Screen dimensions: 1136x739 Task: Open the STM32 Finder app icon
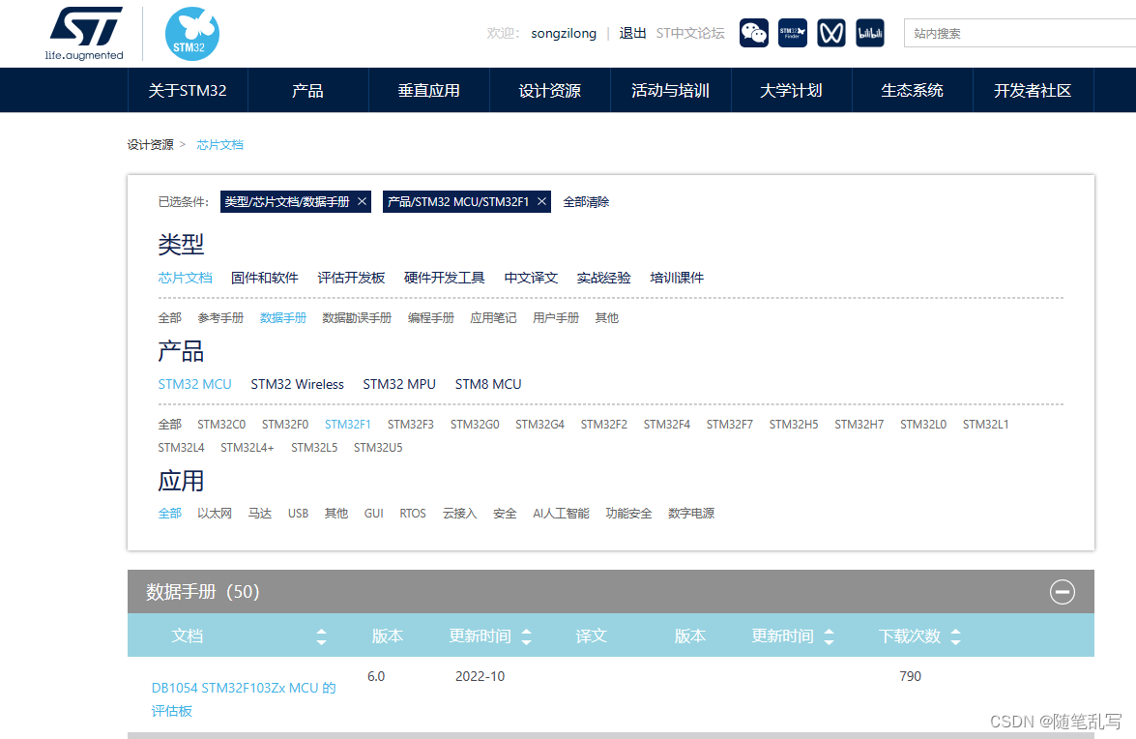[x=793, y=33]
